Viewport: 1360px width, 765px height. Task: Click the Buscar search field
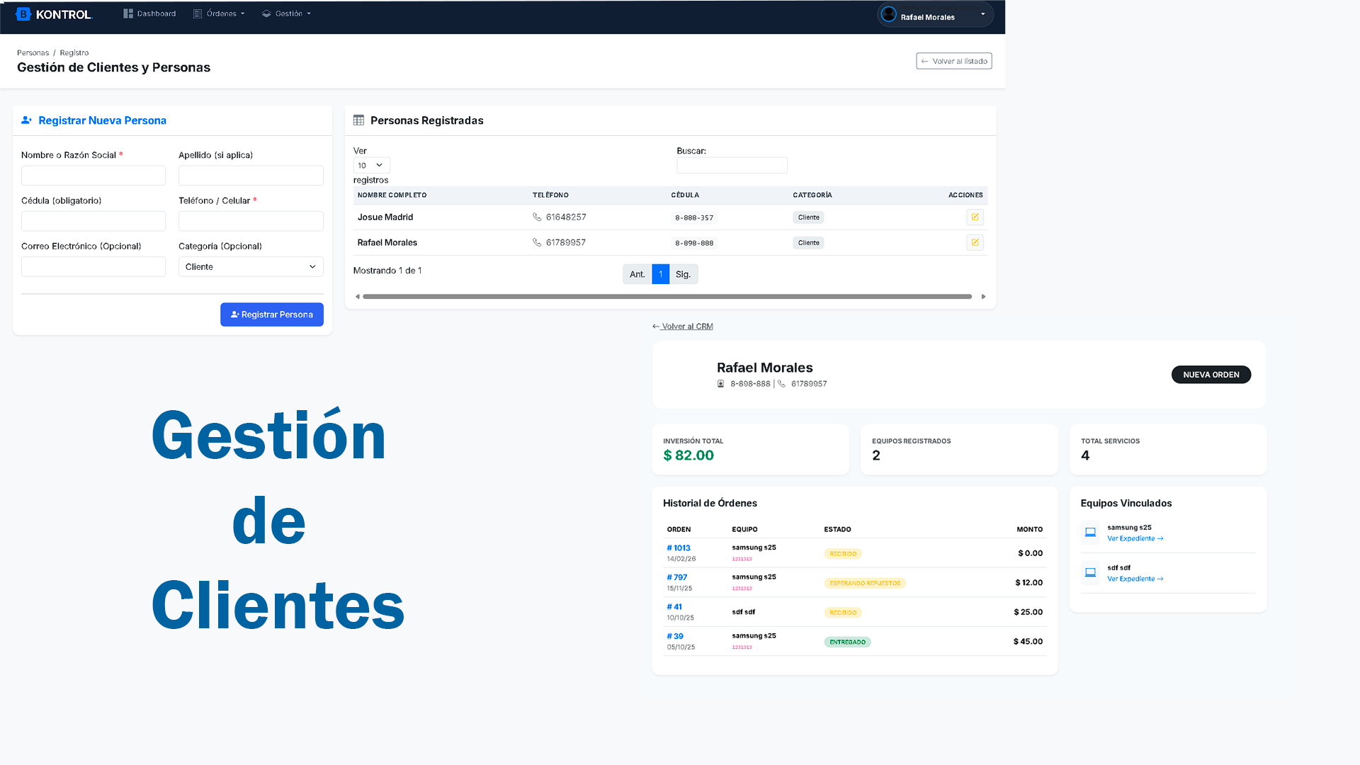[732, 166]
